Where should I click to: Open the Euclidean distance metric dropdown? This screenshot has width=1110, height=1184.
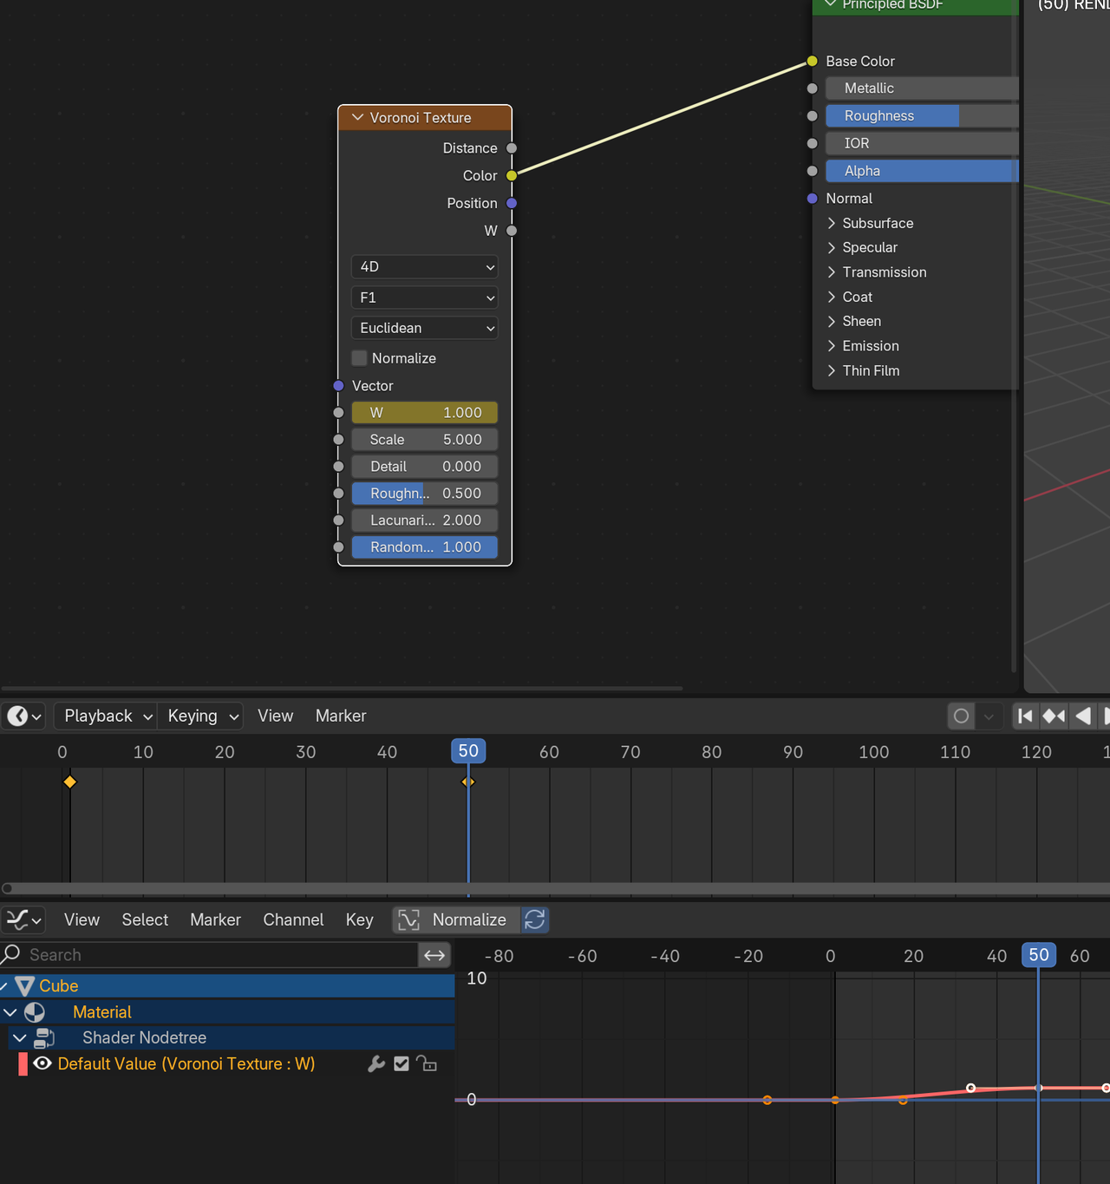coord(424,328)
